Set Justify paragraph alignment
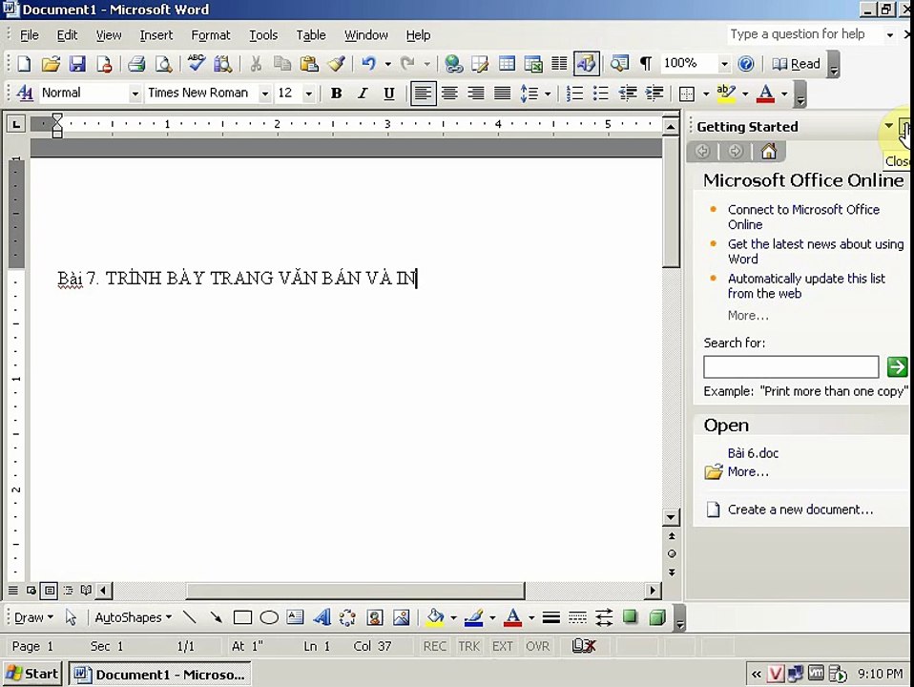Viewport: 914px width, 687px height. coord(502,94)
